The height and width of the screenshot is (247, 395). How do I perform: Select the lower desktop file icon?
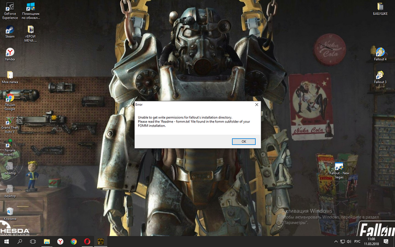(x=10, y=191)
